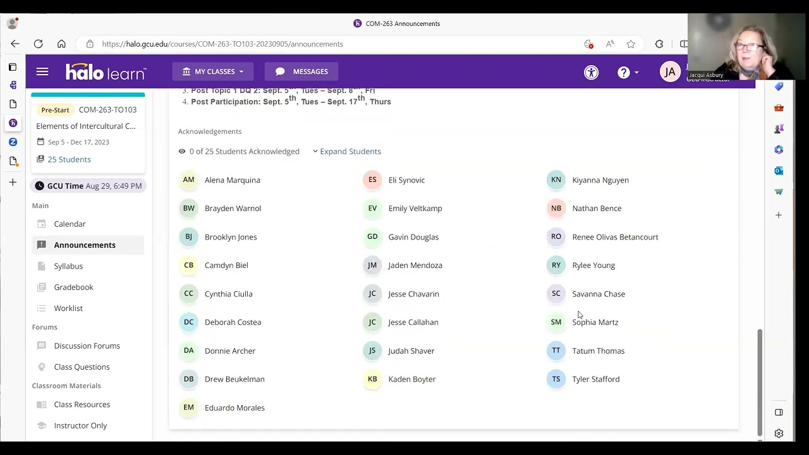Click the browser address bar URL
The height and width of the screenshot is (455, 809).
tap(222, 44)
